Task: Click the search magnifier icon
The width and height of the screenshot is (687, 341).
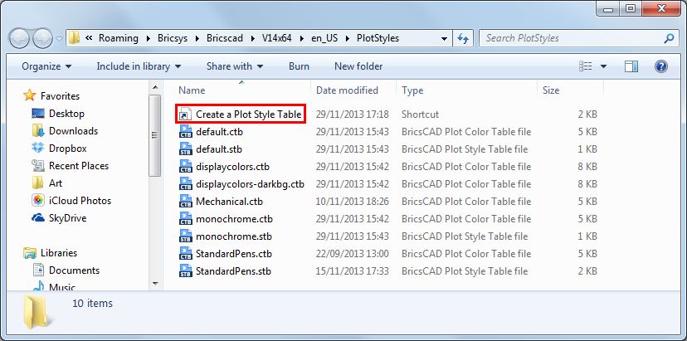Action: coord(669,38)
